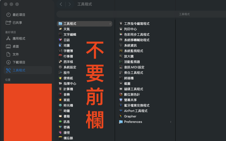Select the 工具程式 folder row icon
The width and height of the screenshot is (226, 141).
[60, 24]
